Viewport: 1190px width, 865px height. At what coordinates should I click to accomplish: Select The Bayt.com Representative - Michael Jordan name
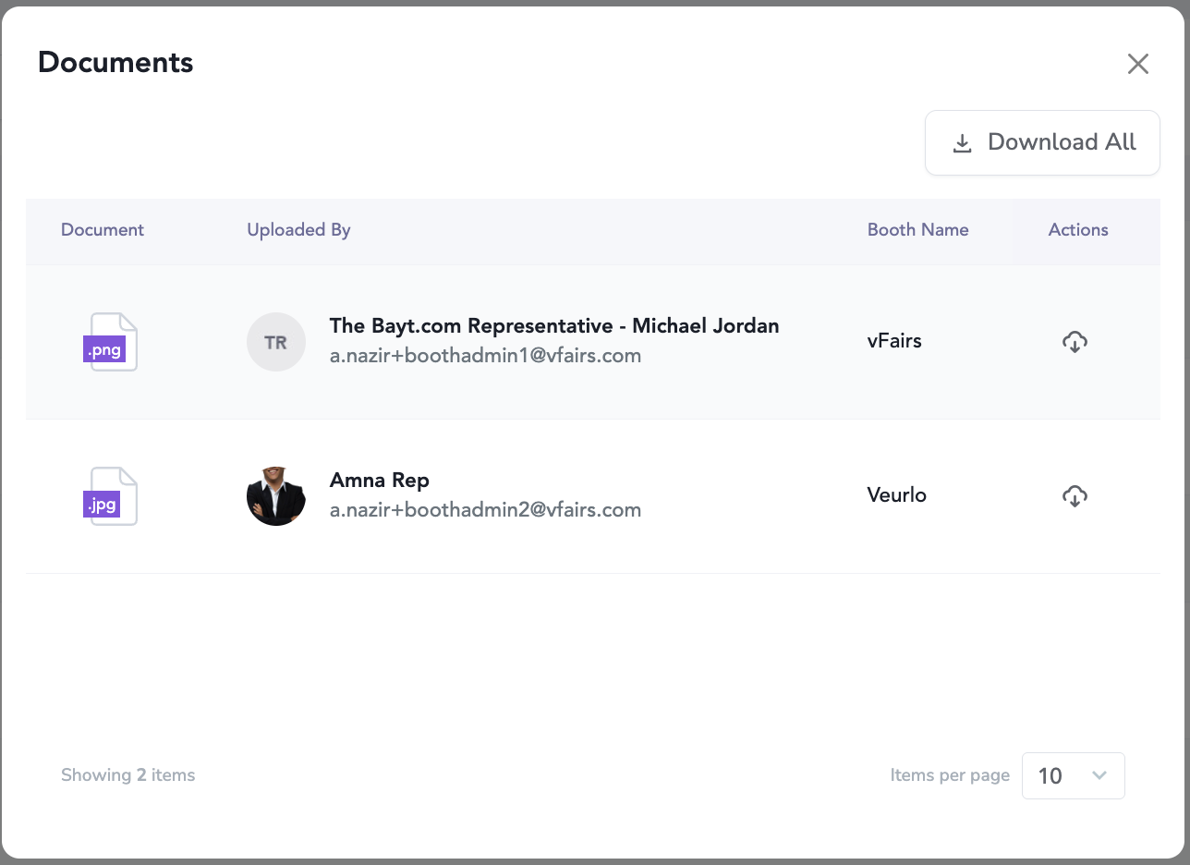coord(554,326)
